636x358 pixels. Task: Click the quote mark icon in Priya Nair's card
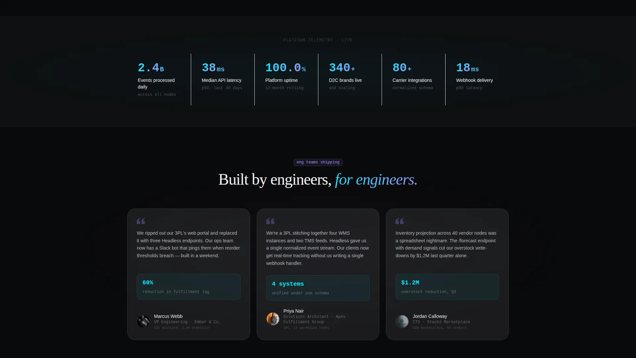point(270,221)
